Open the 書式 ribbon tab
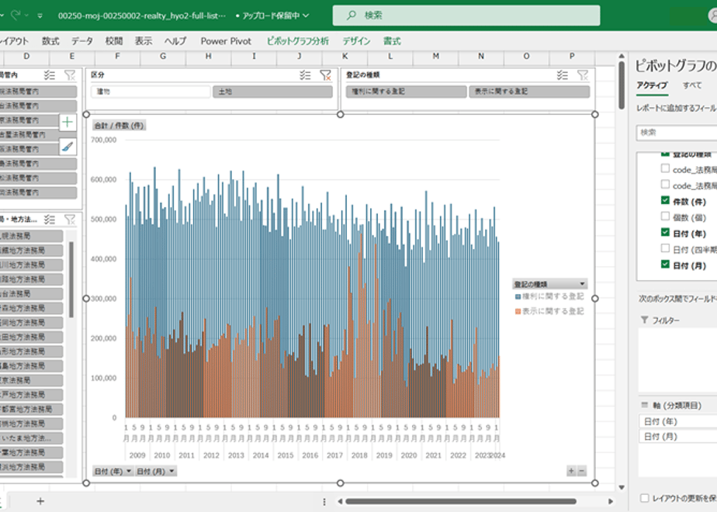 point(392,41)
